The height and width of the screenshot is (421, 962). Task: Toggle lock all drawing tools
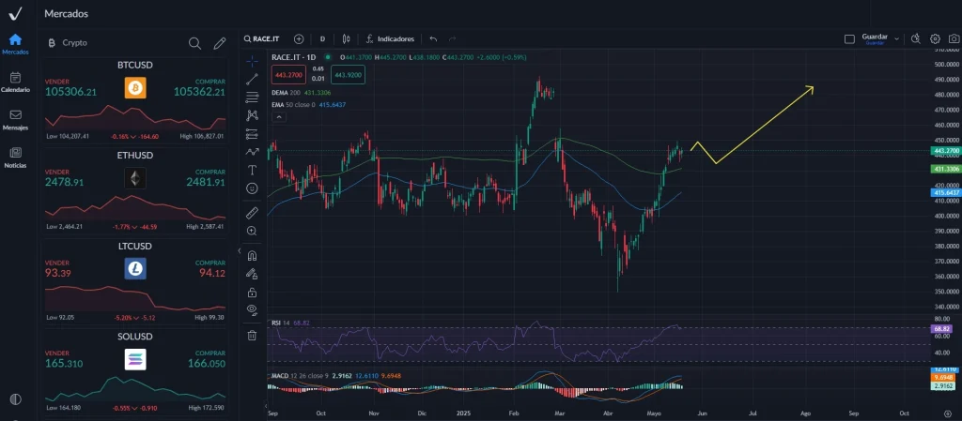(x=252, y=292)
